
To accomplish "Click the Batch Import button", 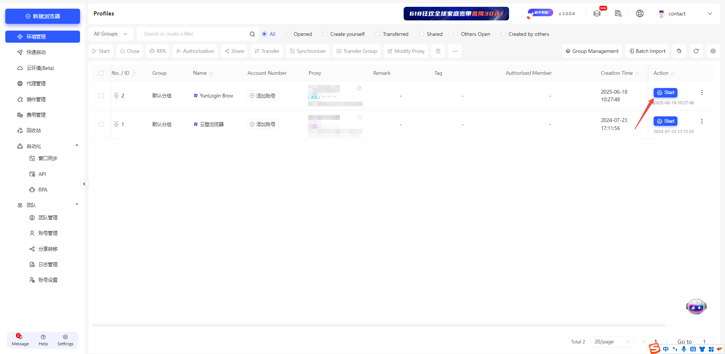I will click(x=647, y=51).
